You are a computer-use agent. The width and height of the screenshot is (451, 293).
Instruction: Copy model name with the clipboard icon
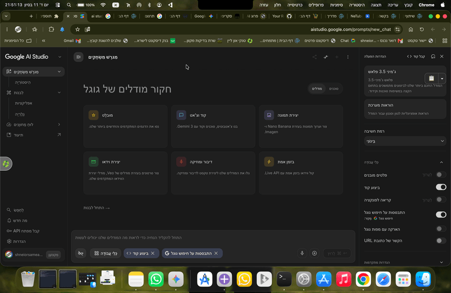coord(431,78)
